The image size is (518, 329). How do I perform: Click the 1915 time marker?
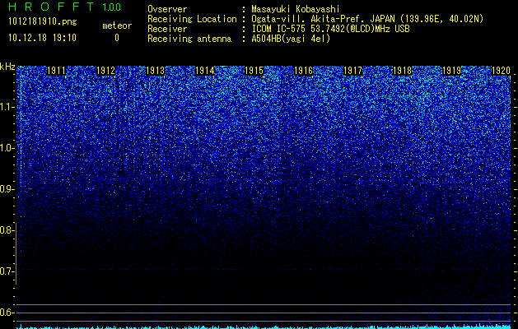(x=254, y=71)
